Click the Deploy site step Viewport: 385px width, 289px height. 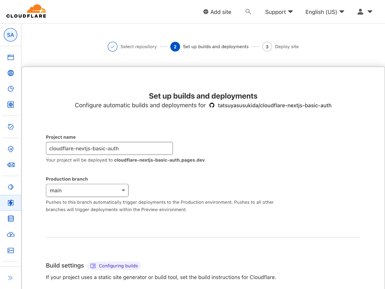pyautogui.click(x=280, y=47)
